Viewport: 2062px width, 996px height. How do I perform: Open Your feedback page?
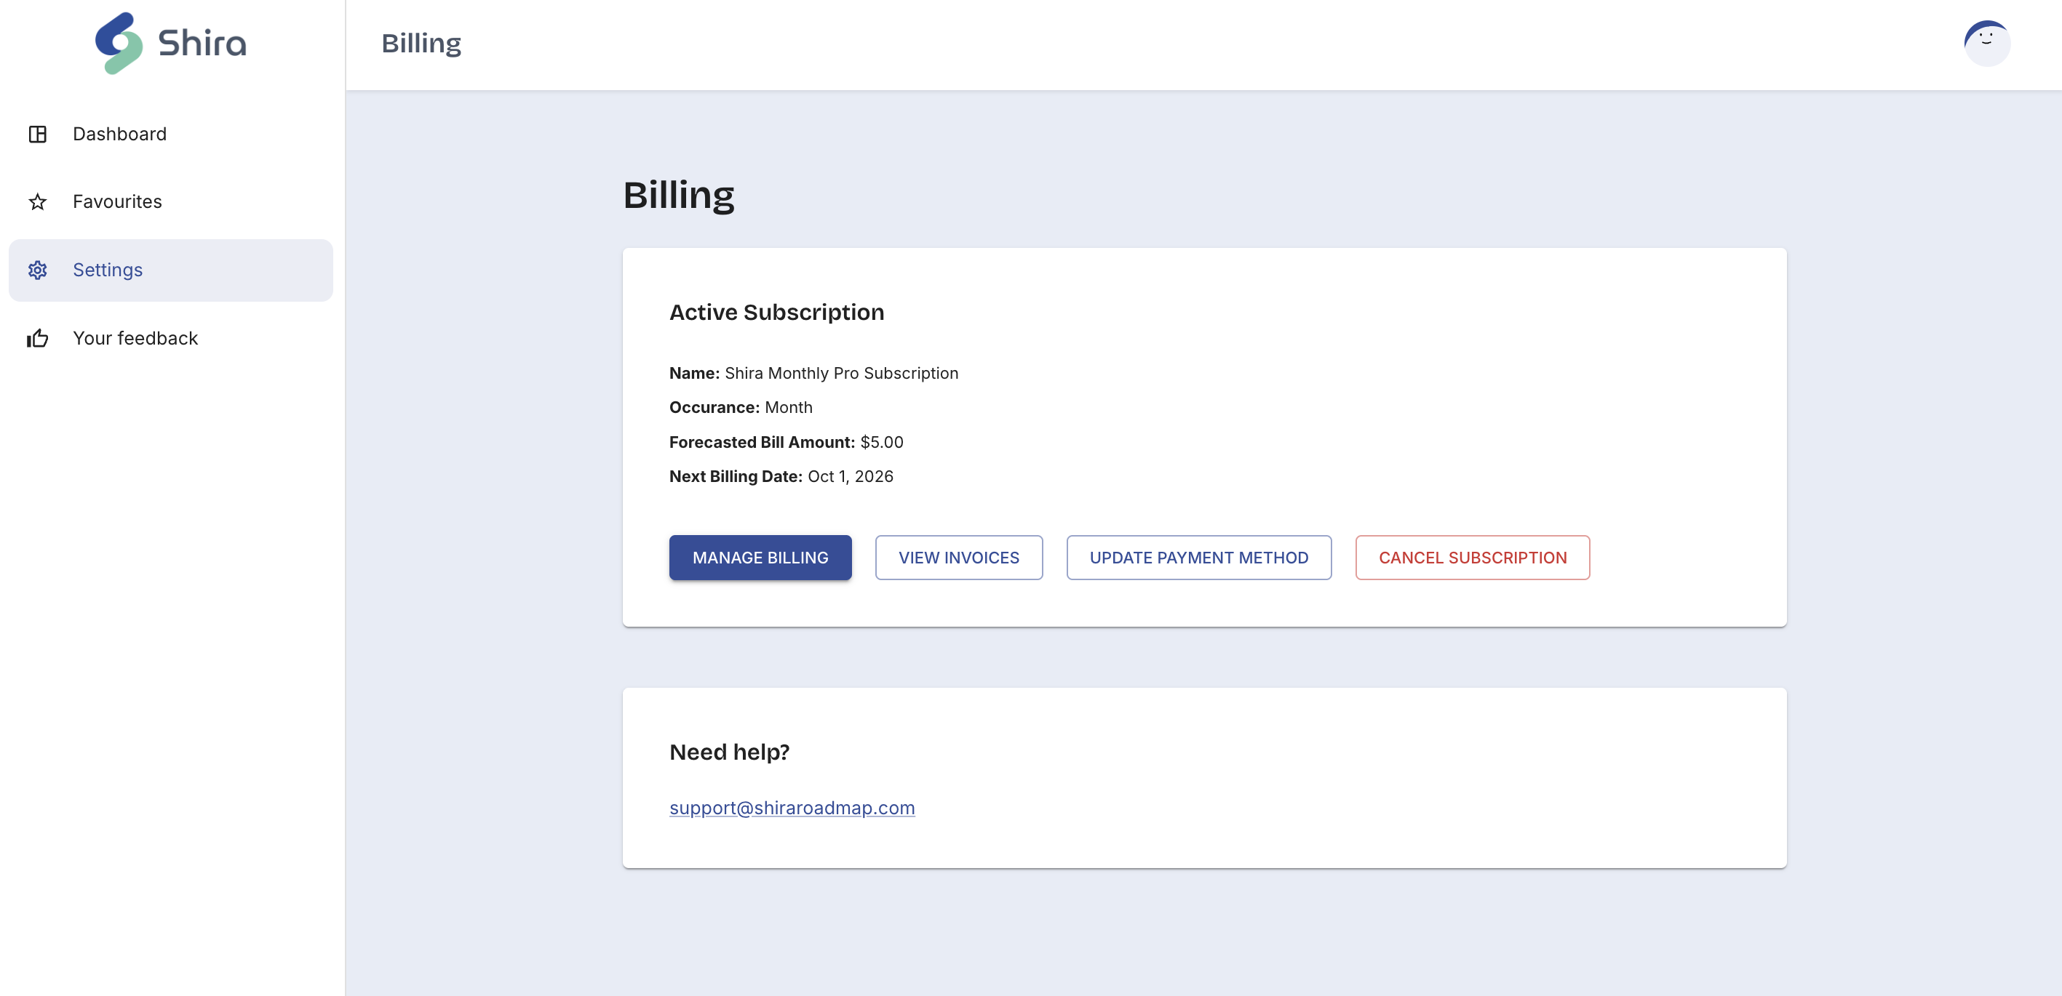170,338
